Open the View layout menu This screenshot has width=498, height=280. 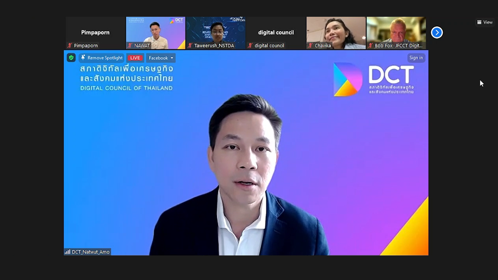pyautogui.click(x=485, y=22)
